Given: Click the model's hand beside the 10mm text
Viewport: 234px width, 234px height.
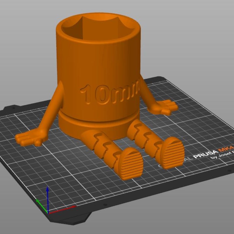Looking at the screenshot, I should point(164,107).
